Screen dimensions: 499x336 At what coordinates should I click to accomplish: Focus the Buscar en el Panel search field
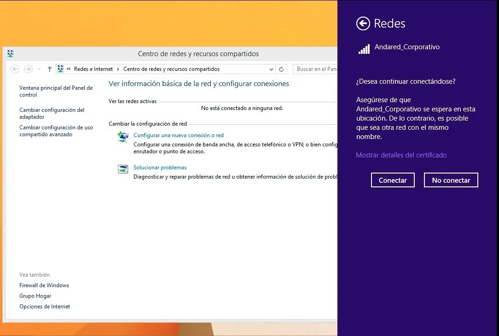(x=316, y=69)
